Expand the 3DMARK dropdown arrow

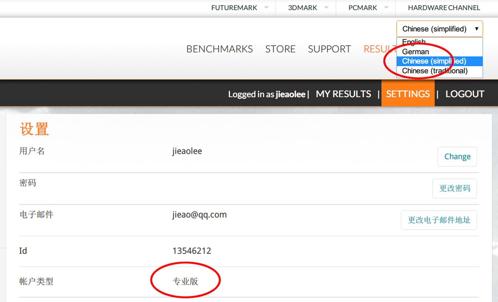(x=326, y=7)
